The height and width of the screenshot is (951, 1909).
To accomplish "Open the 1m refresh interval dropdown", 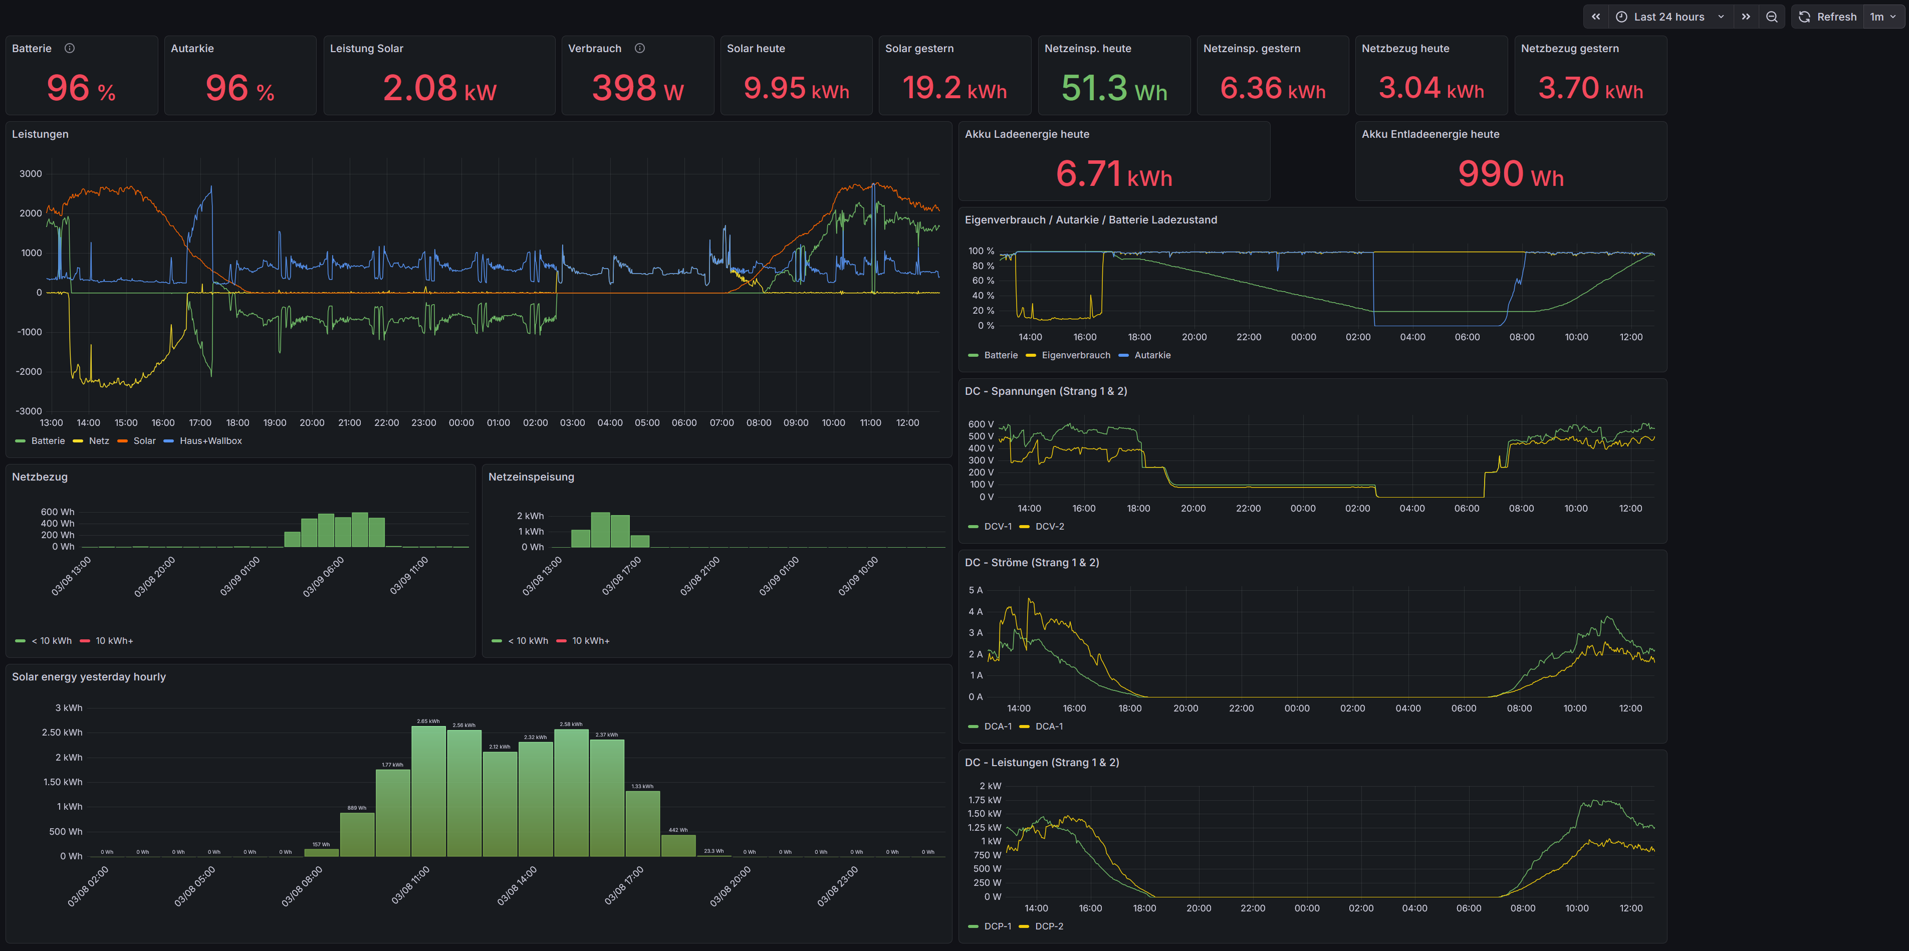I will coord(1883,17).
